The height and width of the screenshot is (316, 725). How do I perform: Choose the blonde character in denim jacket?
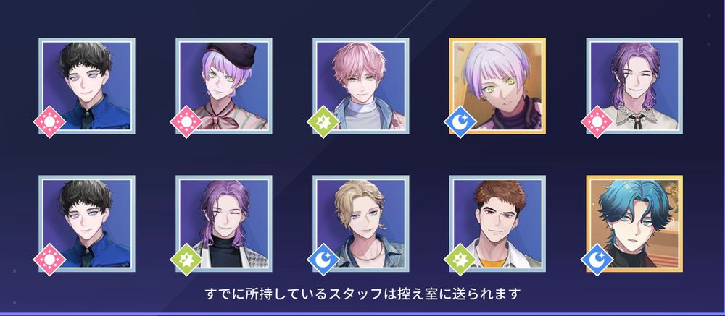pos(360,223)
